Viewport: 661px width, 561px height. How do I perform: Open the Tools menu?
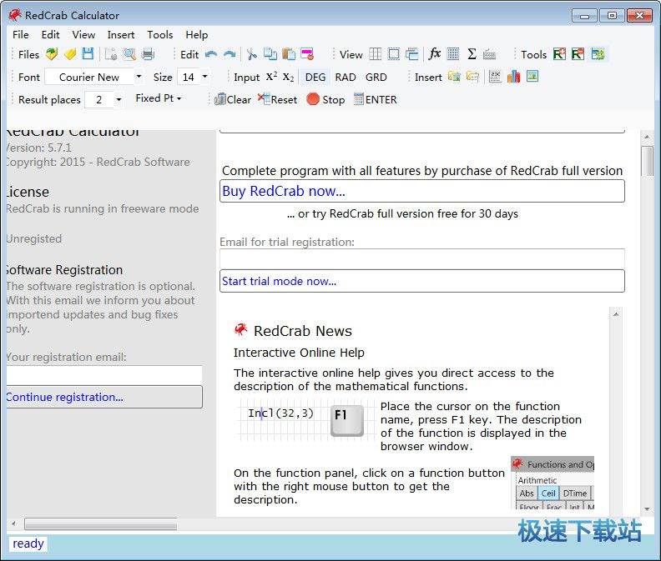(x=160, y=34)
